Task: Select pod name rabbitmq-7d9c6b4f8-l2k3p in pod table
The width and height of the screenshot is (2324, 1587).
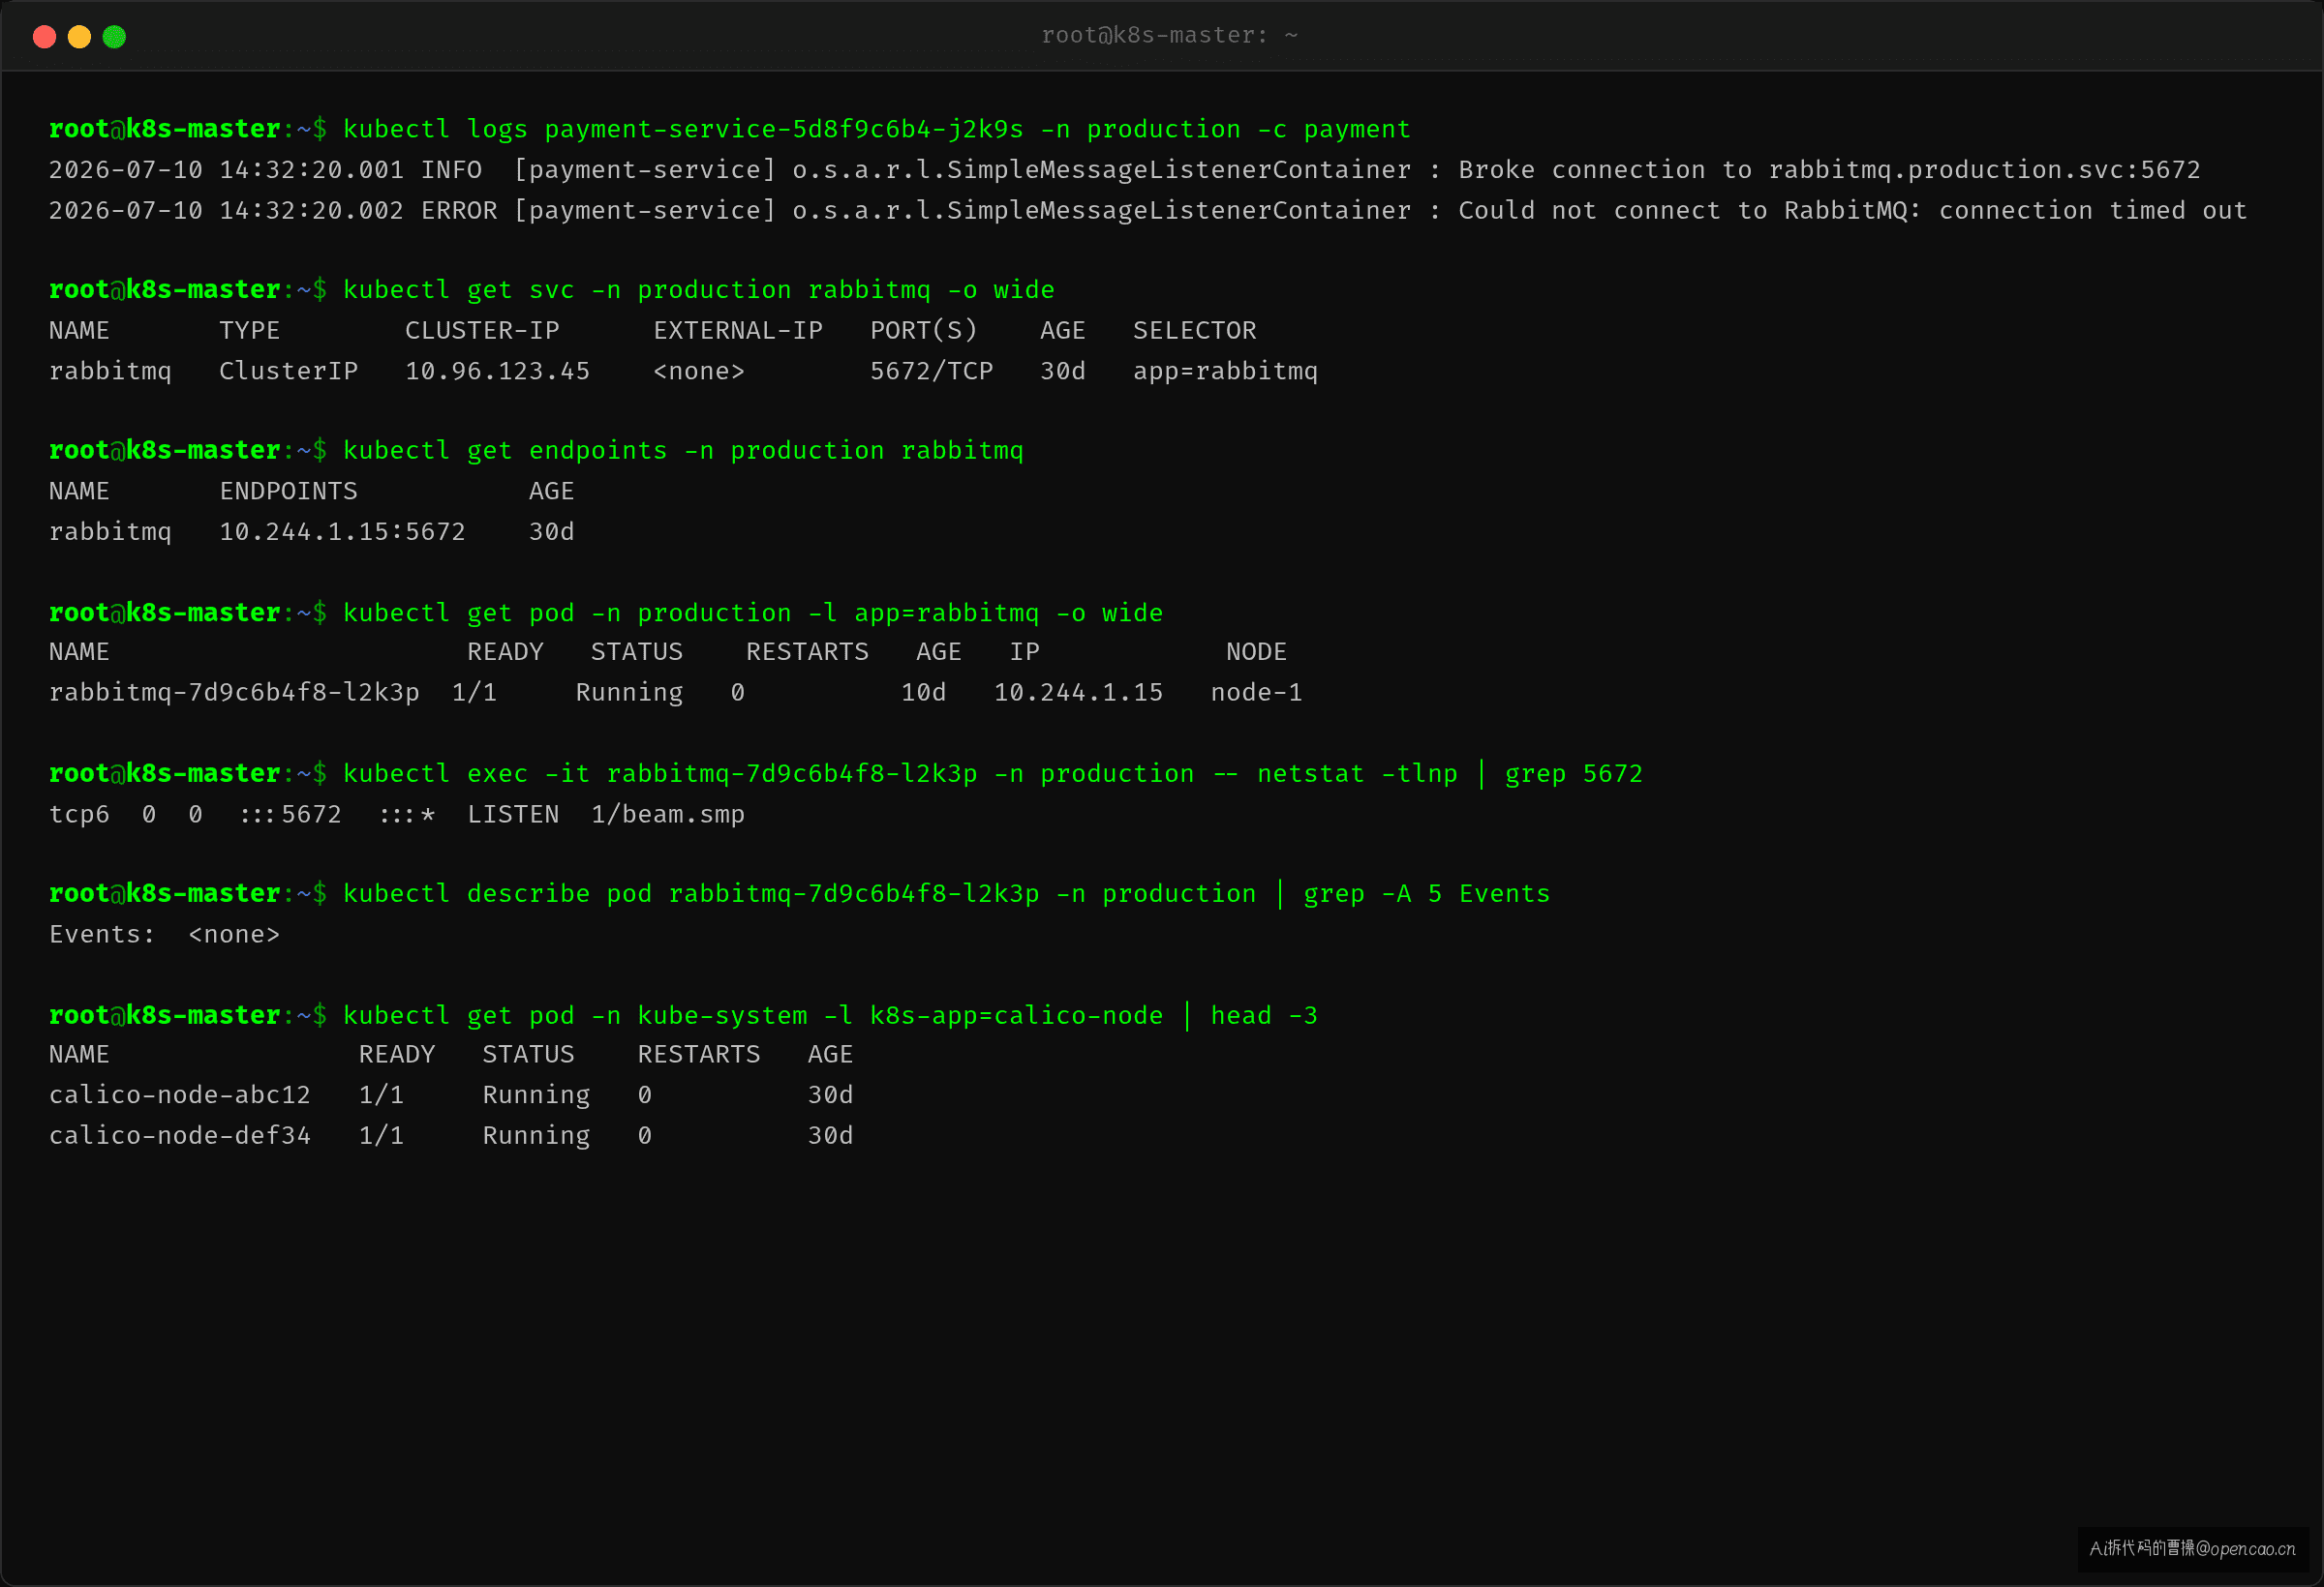Action: point(234,693)
